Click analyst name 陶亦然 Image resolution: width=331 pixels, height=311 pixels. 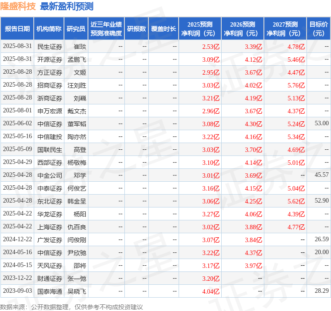pyautogui.click(x=77, y=137)
